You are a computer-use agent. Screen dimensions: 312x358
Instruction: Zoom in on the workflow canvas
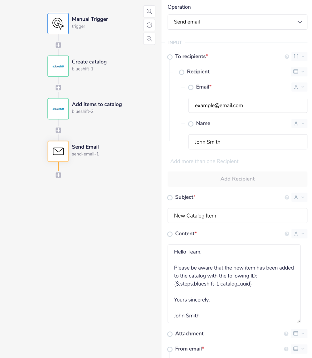[149, 12]
